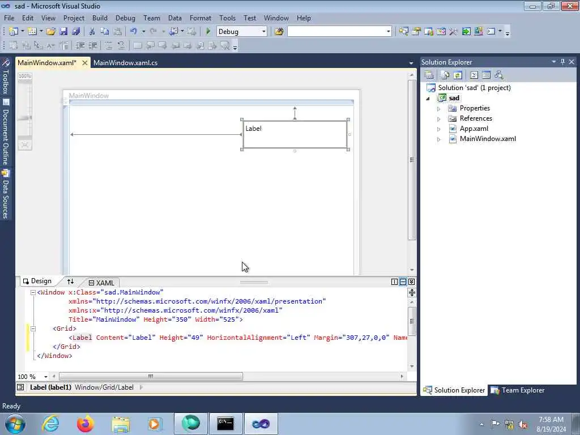Click Refresh icon in Solution Explorer
580x435 pixels.
[458, 75]
